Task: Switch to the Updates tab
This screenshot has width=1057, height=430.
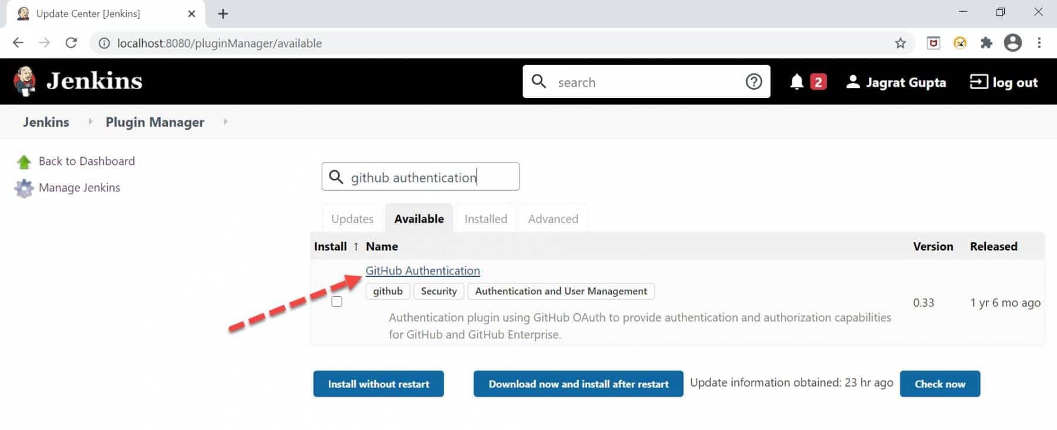Action: (x=352, y=219)
